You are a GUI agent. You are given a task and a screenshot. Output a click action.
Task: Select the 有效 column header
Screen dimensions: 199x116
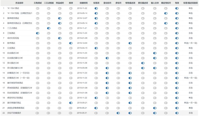click(177, 3)
